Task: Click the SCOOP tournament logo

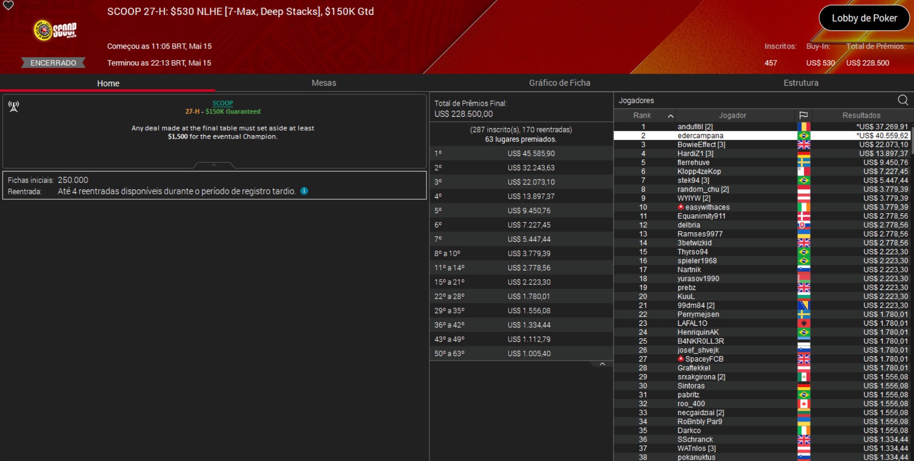Action: (55, 30)
